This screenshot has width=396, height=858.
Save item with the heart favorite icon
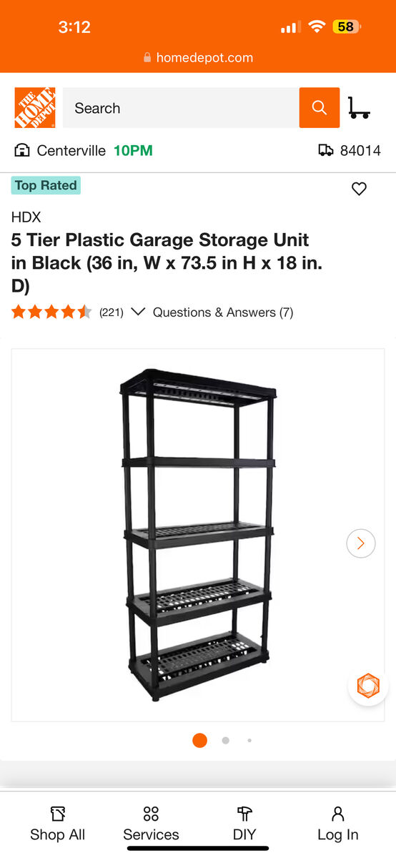click(359, 189)
